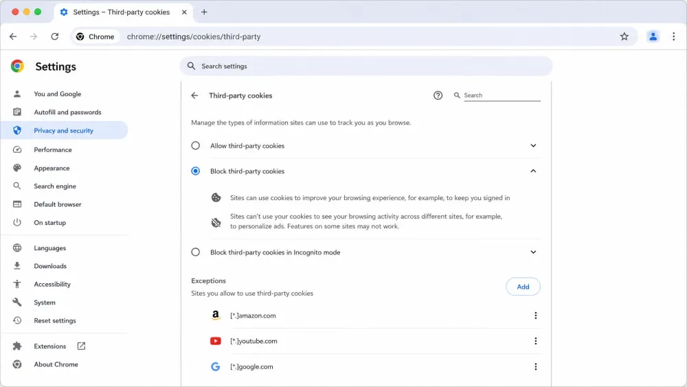Screen dimensions: 687x387
Task: Click the Search settings field
Action: (366, 66)
